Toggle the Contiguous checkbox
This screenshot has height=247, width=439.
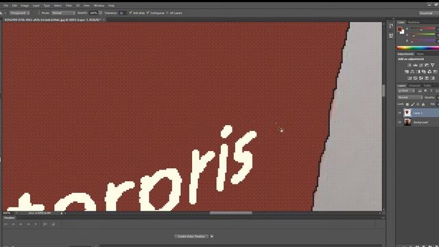pyautogui.click(x=148, y=13)
